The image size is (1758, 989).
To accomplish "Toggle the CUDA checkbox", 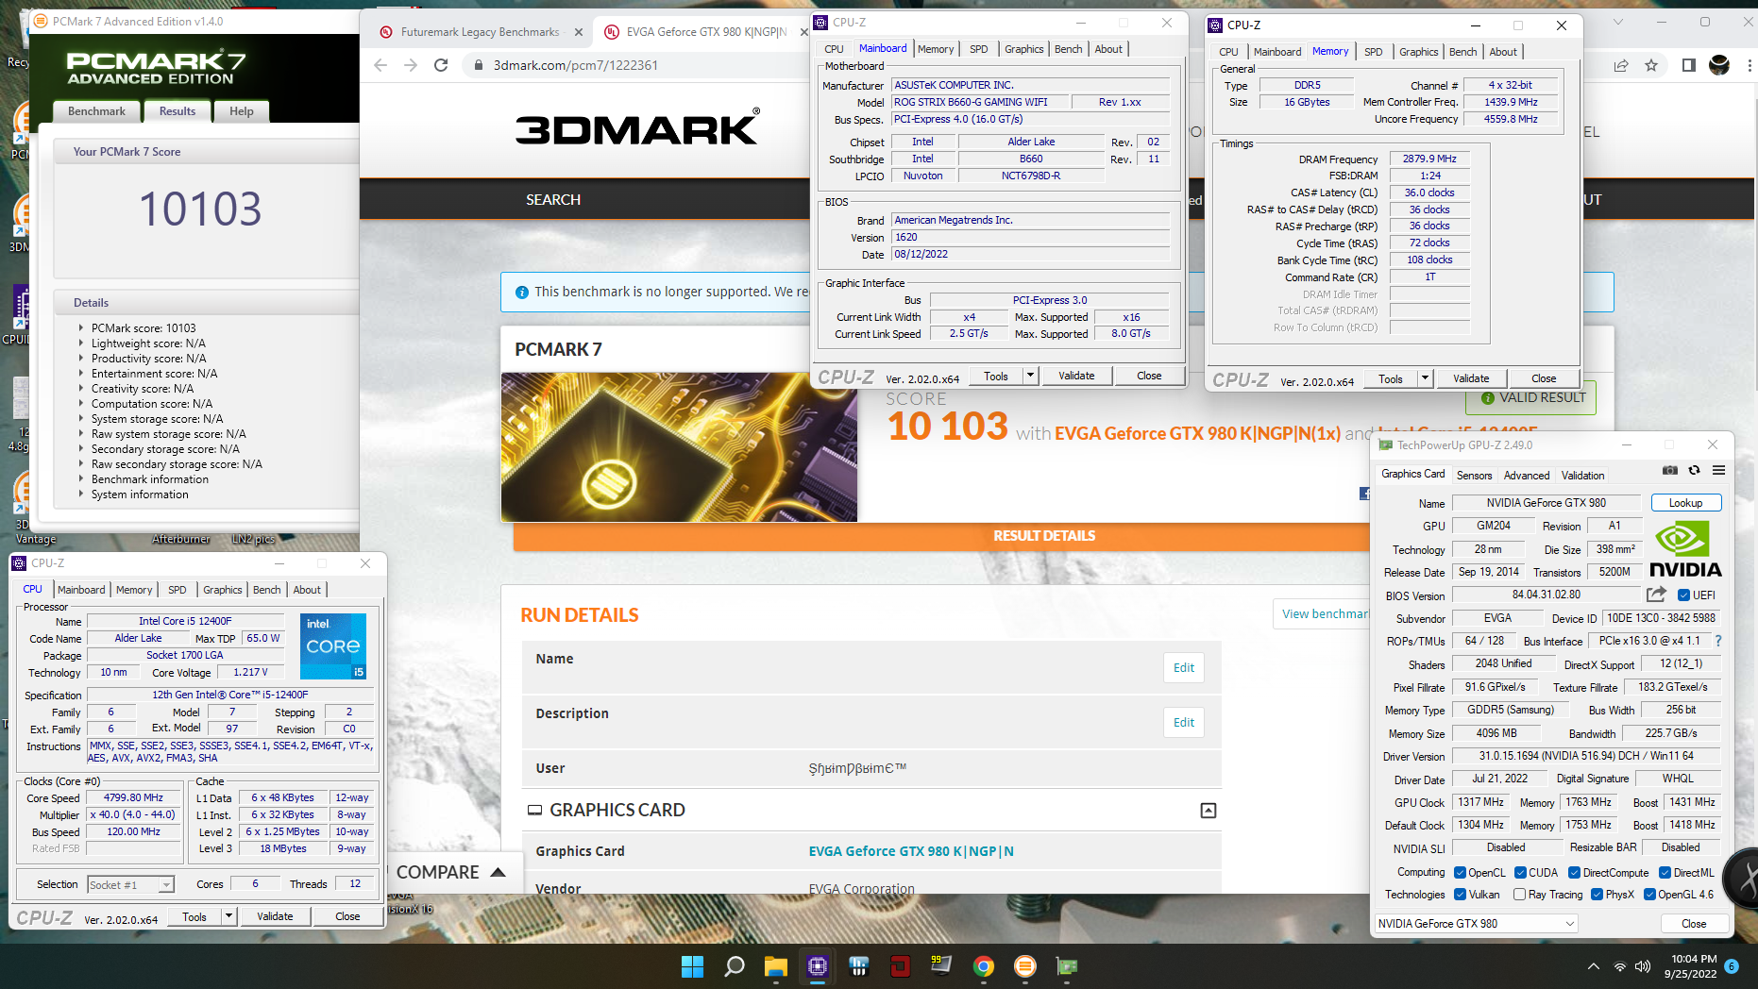I will (1520, 873).
